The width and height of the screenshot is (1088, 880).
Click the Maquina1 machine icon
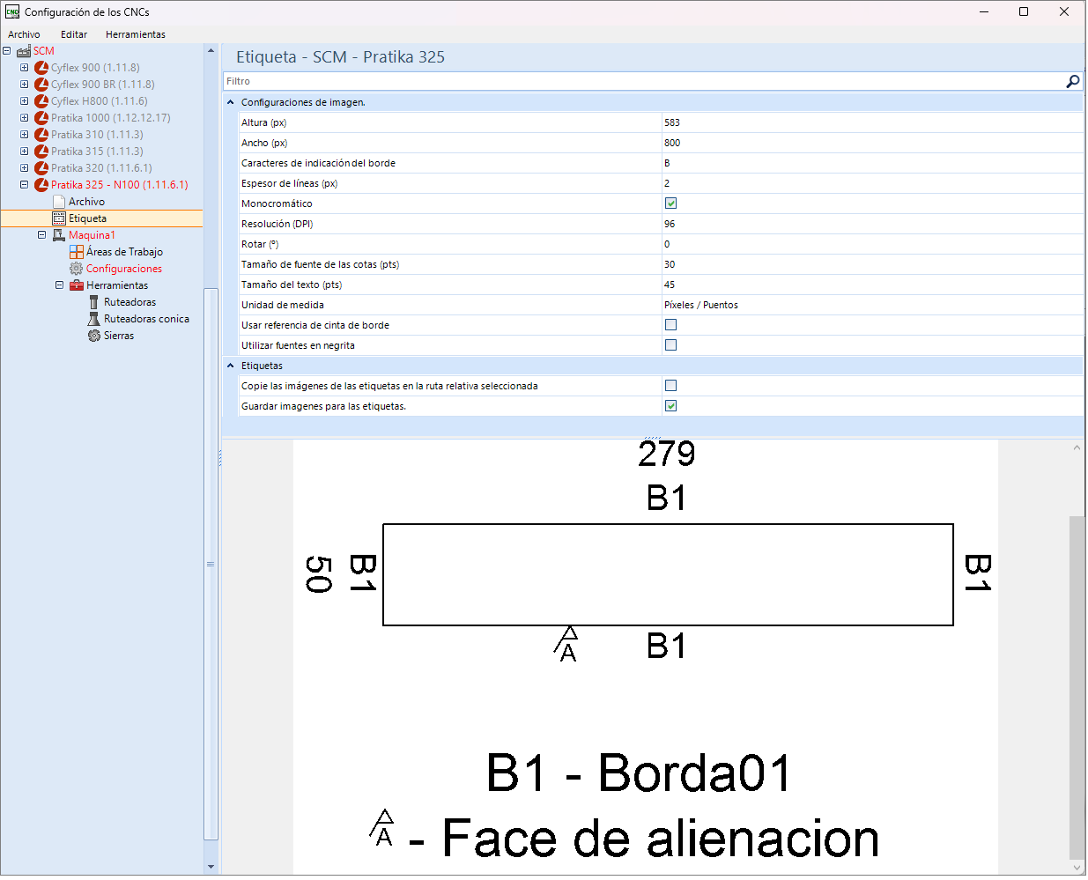(x=59, y=235)
